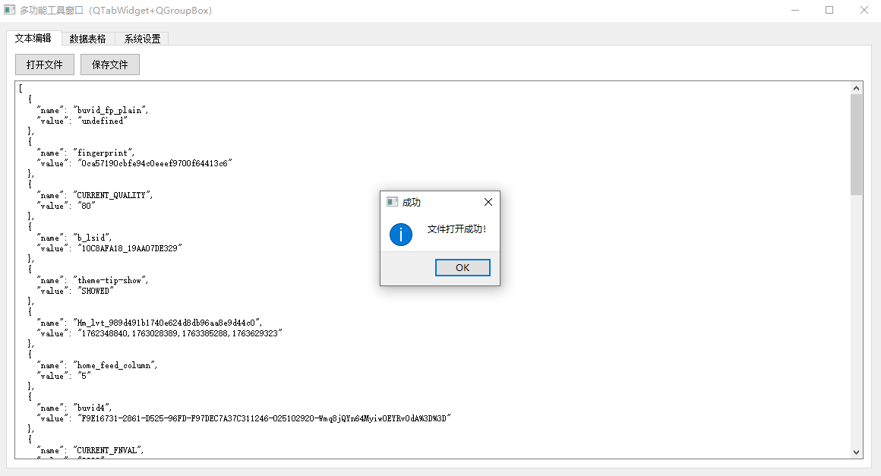Click the main window's title bar app icon
Viewport: 881px width, 476px height.
[10, 11]
